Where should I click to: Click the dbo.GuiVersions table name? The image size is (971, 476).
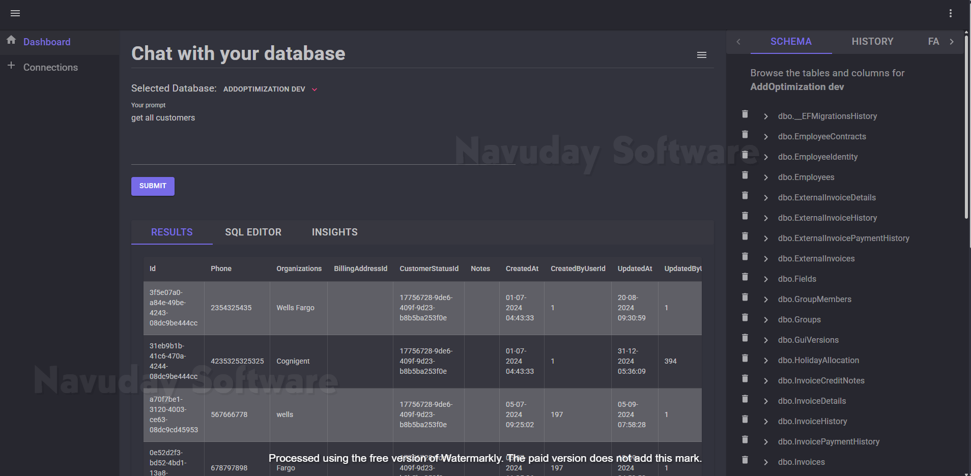click(808, 340)
